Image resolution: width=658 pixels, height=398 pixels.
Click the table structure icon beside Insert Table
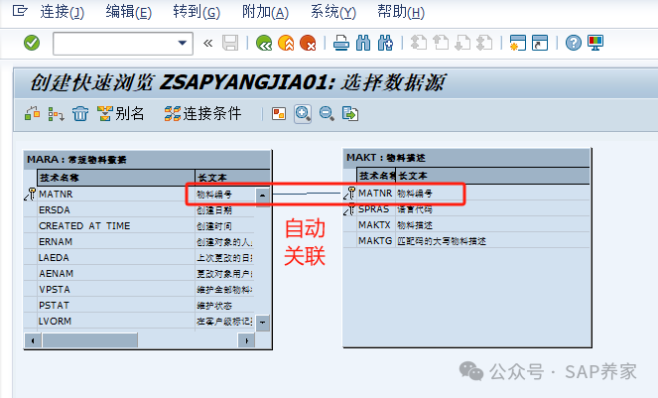click(x=56, y=114)
